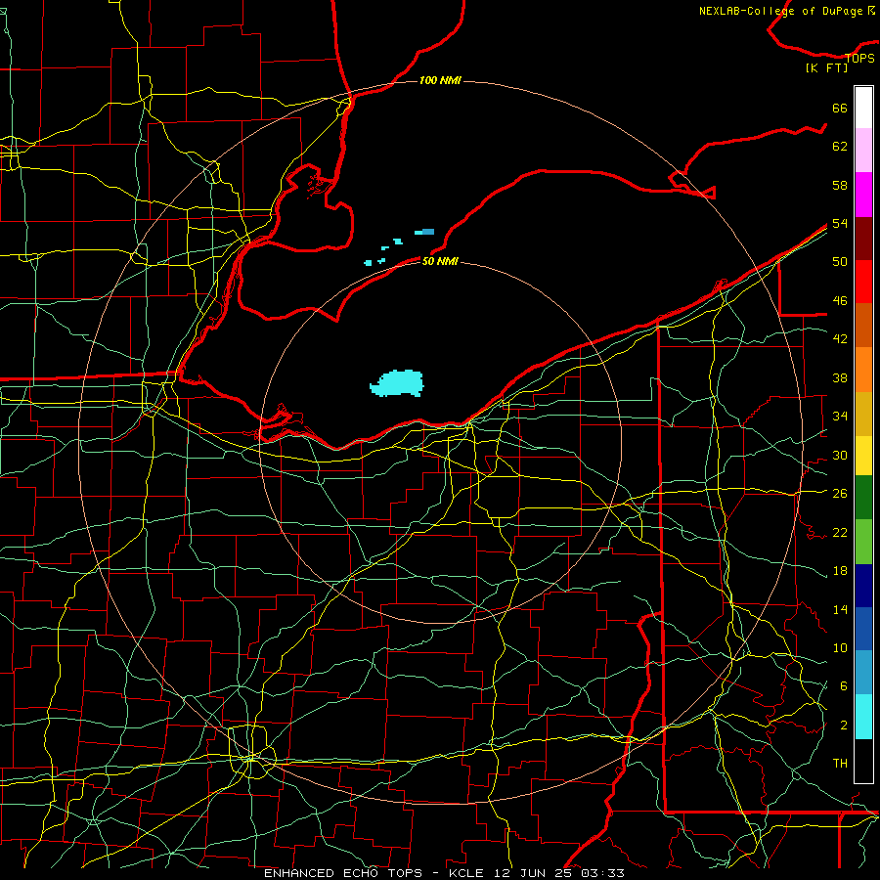Click the 62 value on the legend

840,147
